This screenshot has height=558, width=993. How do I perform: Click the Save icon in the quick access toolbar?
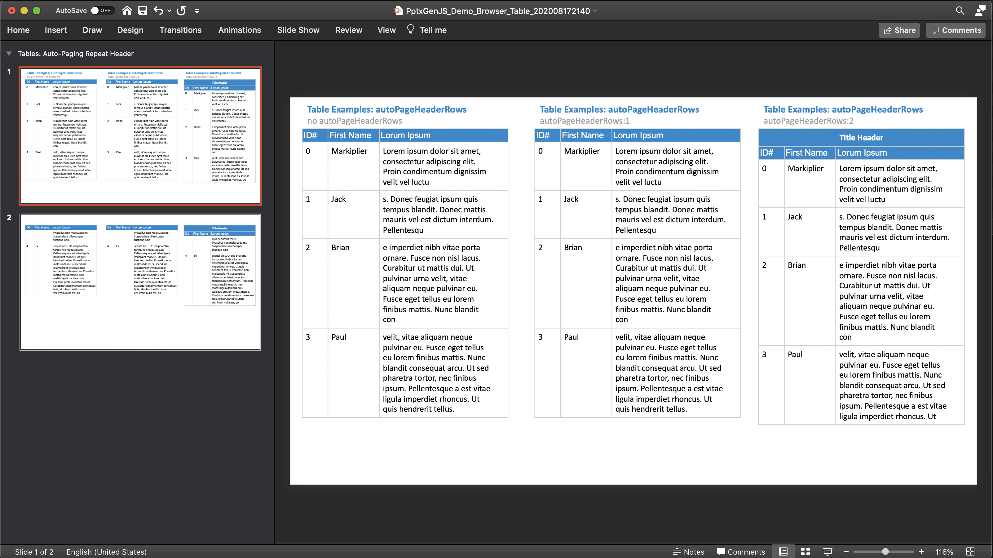point(142,11)
